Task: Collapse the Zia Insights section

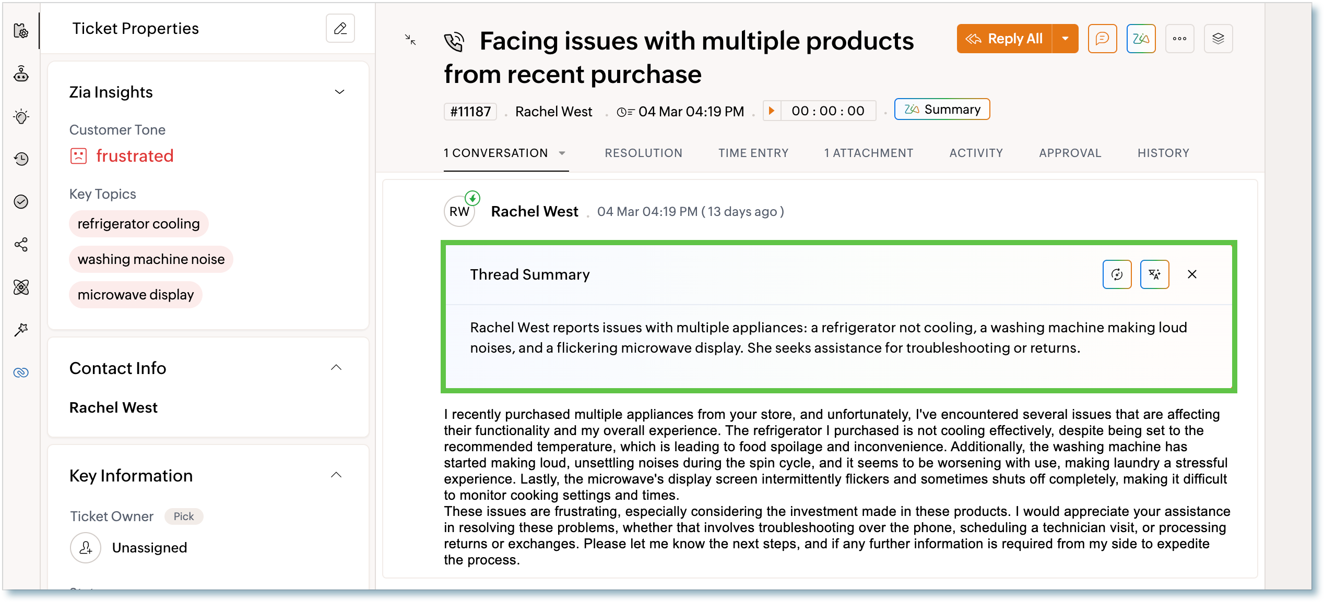Action: point(339,92)
